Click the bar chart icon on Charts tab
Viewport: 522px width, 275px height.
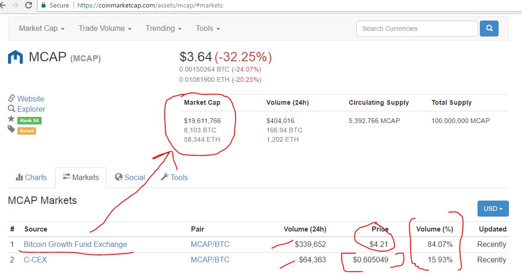point(19,177)
